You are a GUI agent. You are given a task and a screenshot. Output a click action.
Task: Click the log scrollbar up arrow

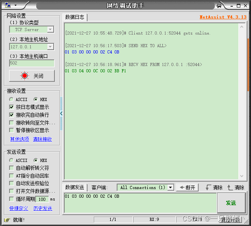(x=242, y=27)
